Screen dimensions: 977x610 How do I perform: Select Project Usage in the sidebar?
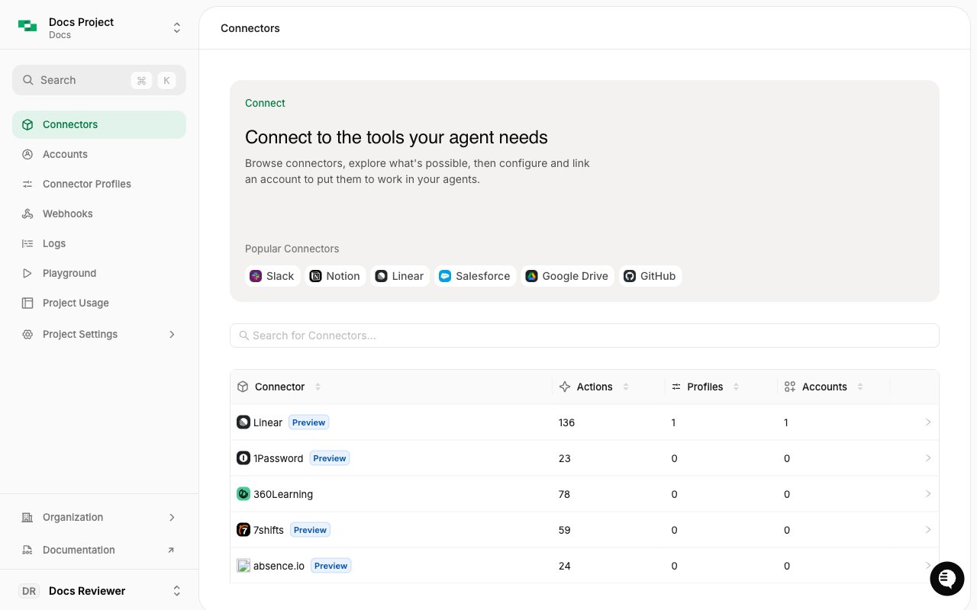pos(99,303)
